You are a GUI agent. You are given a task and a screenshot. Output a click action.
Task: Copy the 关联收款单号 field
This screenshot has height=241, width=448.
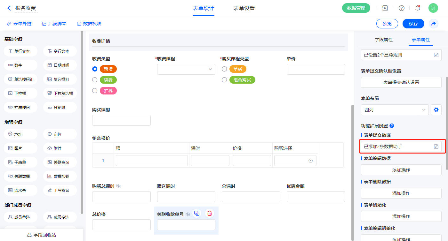tap(197, 214)
